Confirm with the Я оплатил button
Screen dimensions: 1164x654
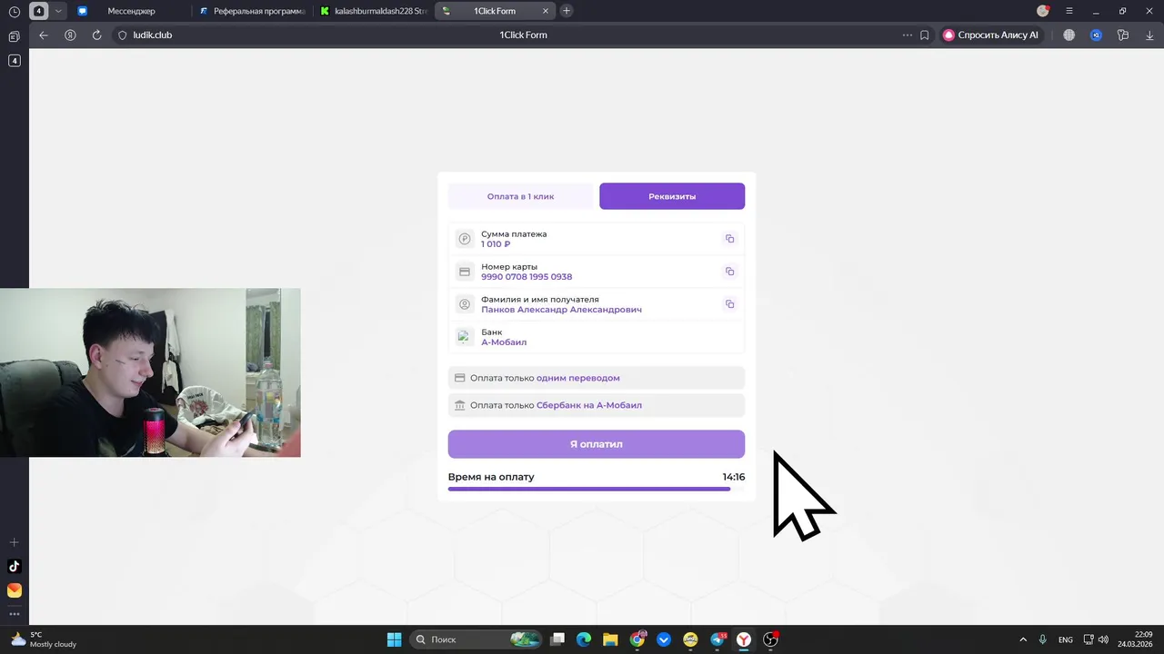[x=597, y=444]
